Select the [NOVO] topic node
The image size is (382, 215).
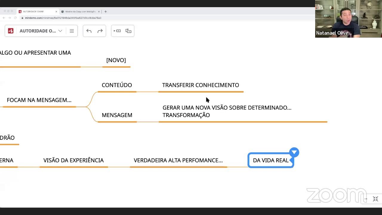point(116,60)
